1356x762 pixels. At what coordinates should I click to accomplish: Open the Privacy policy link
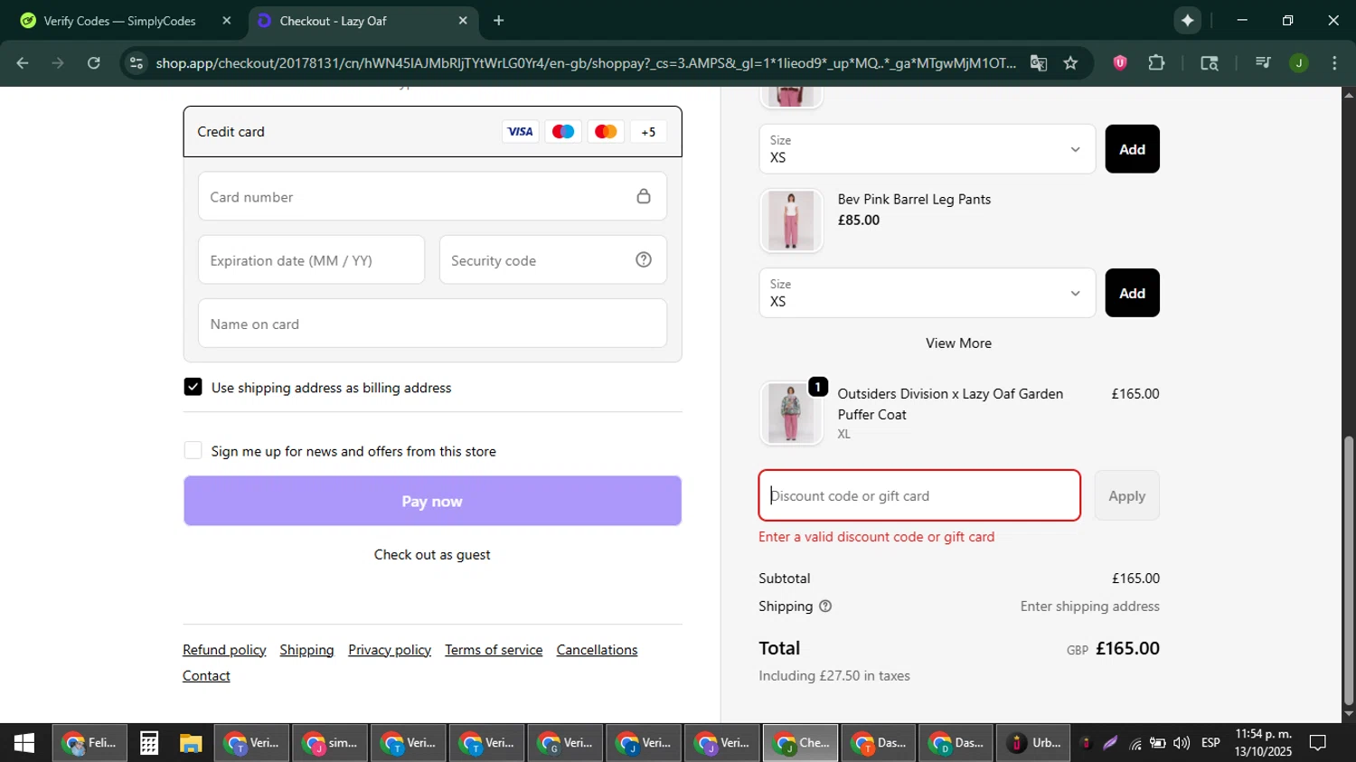[390, 650]
